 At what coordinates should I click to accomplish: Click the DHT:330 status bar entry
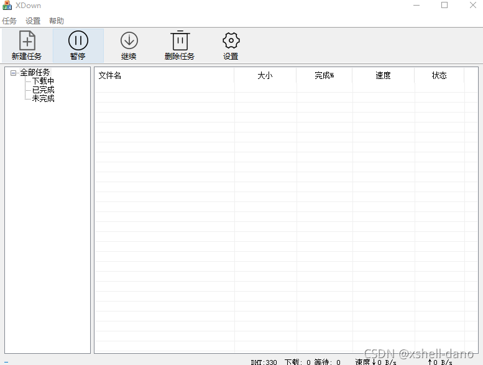(x=264, y=363)
